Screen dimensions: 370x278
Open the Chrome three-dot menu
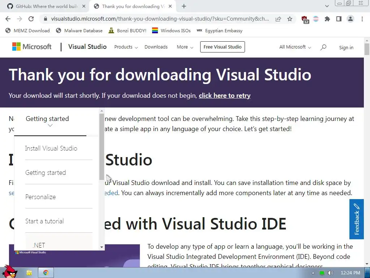tap(362, 19)
